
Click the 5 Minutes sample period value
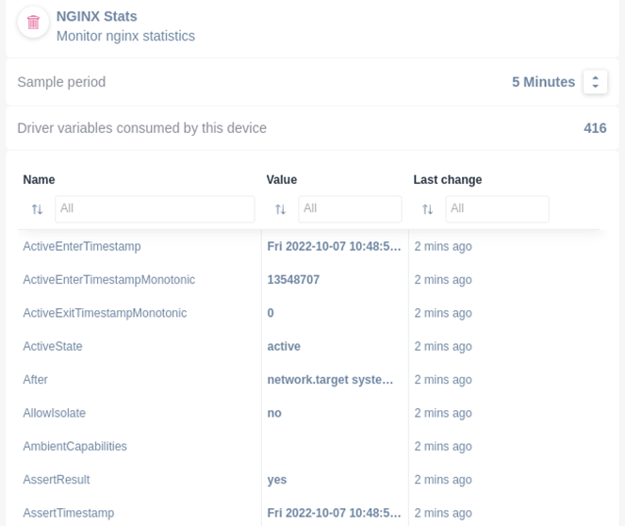click(x=543, y=82)
